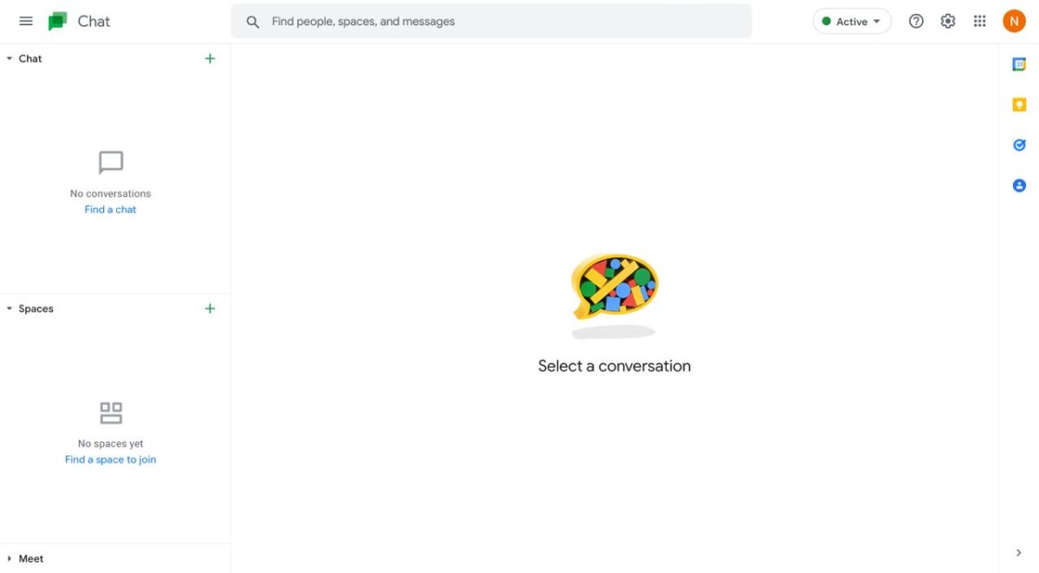Open the main hamburger menu

point(26,21)
